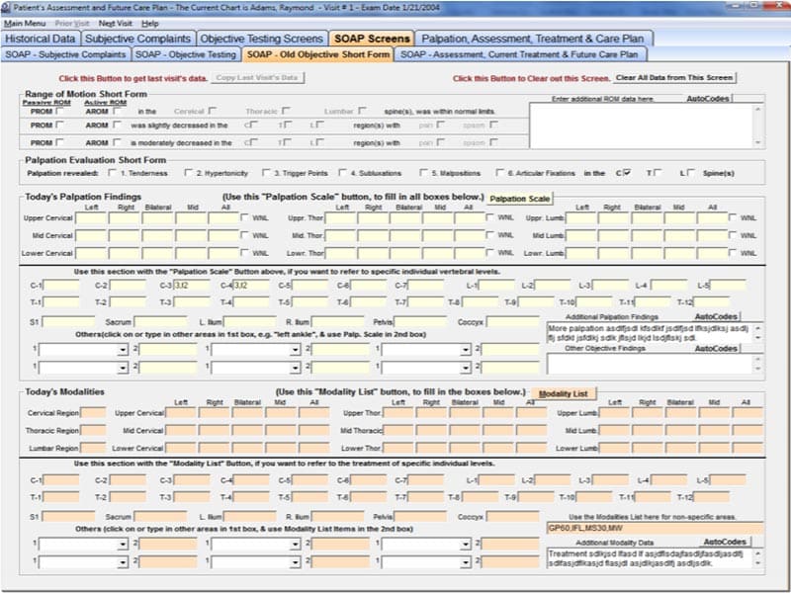Select the SOAP Screens tab

[372, 39]
